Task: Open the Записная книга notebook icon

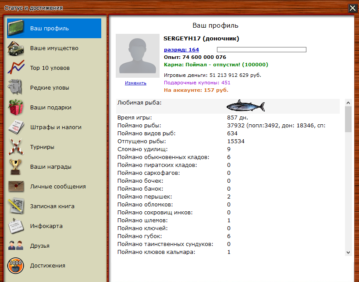Action: coord(16,206)
